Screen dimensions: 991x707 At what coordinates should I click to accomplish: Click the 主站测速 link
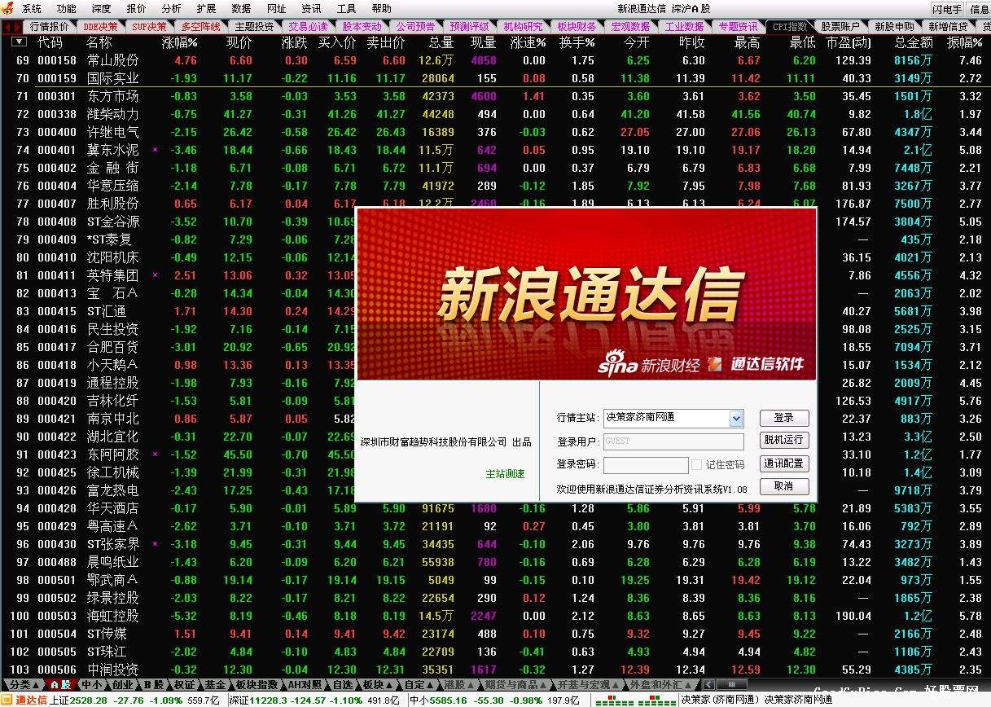coord(505,473)
